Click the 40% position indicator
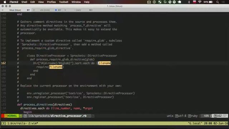229x129 pixels. [x=206, y=116]
